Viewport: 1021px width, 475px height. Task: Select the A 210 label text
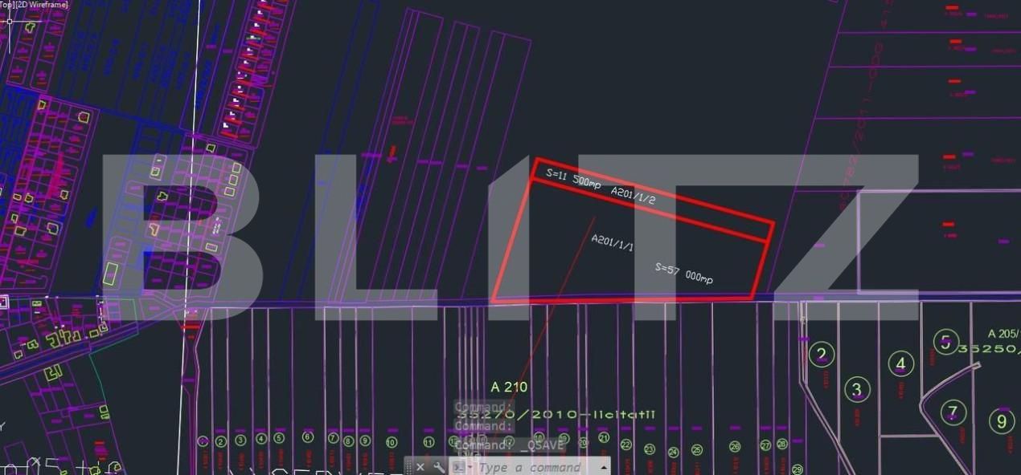point(509,387)
